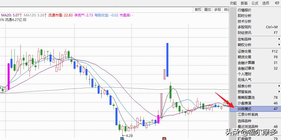Open the 功能 menu
The height and width of the screenshot is (140, 281).
[233, 3]
